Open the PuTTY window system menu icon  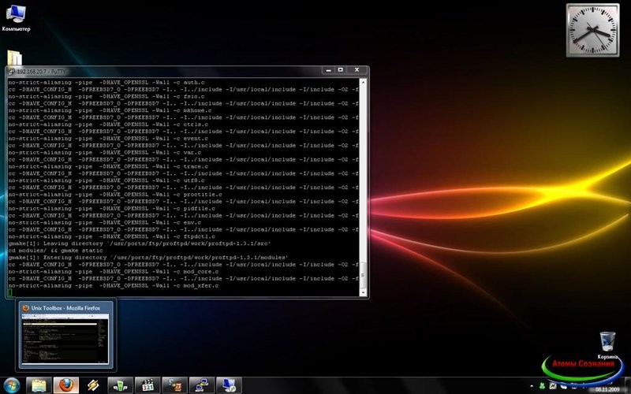11,72
